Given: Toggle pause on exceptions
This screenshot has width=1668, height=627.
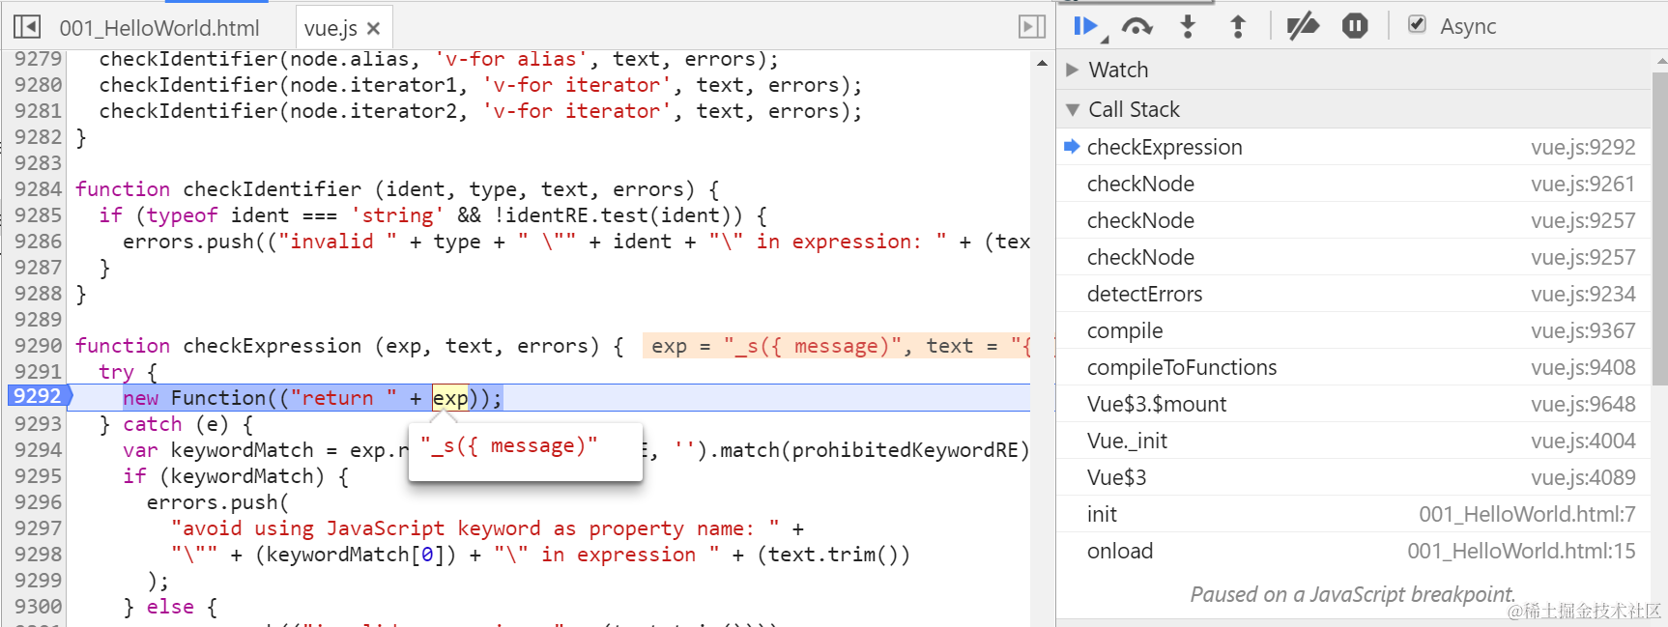Looking at the screenshot, I should click(1355, 26).
